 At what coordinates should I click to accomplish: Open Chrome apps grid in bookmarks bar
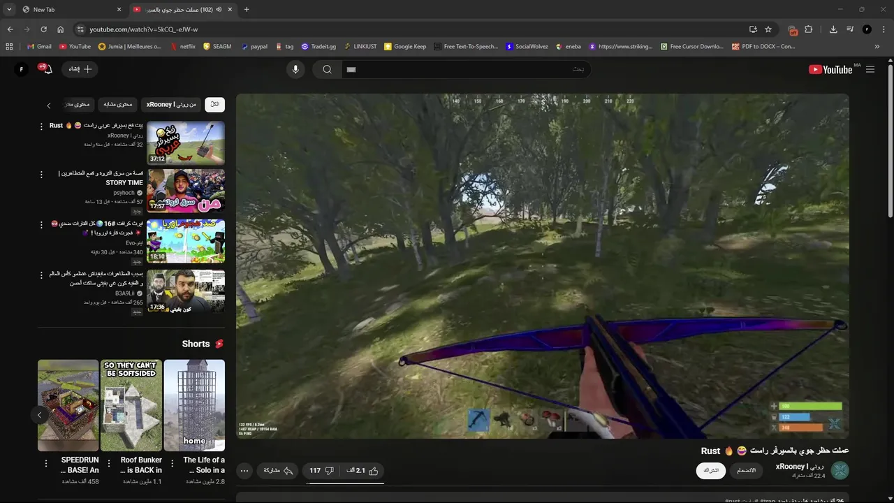point(9,47)
